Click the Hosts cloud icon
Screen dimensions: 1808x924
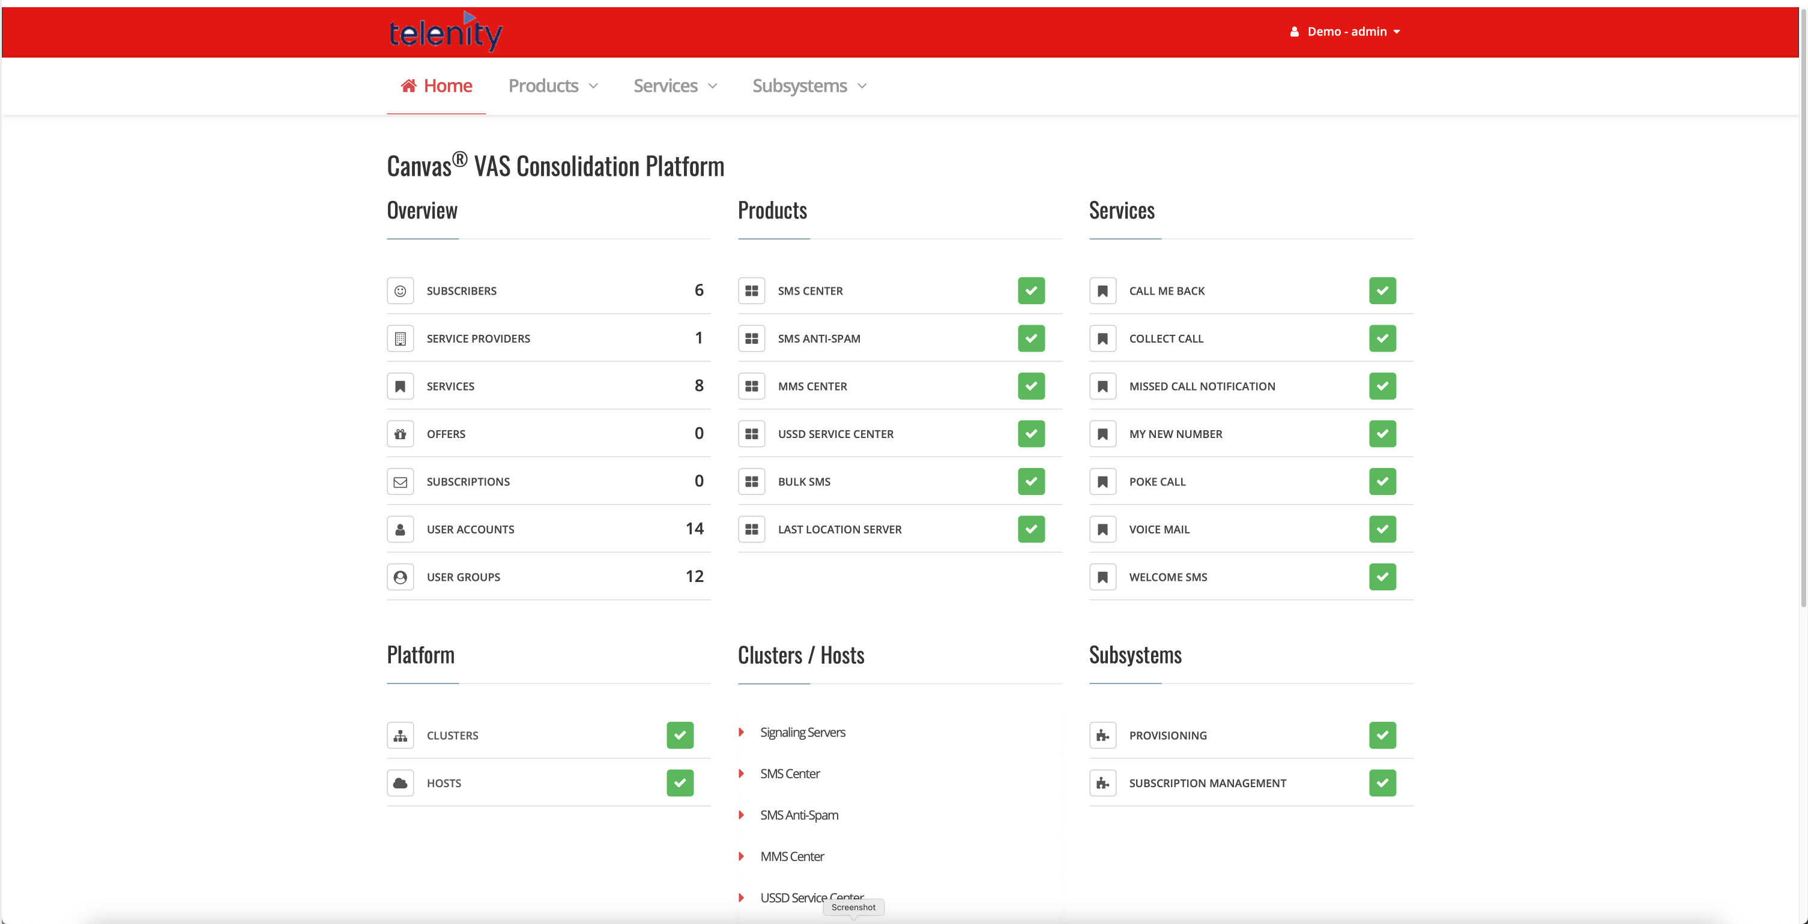pyautogui.click(x=400, y=783)
